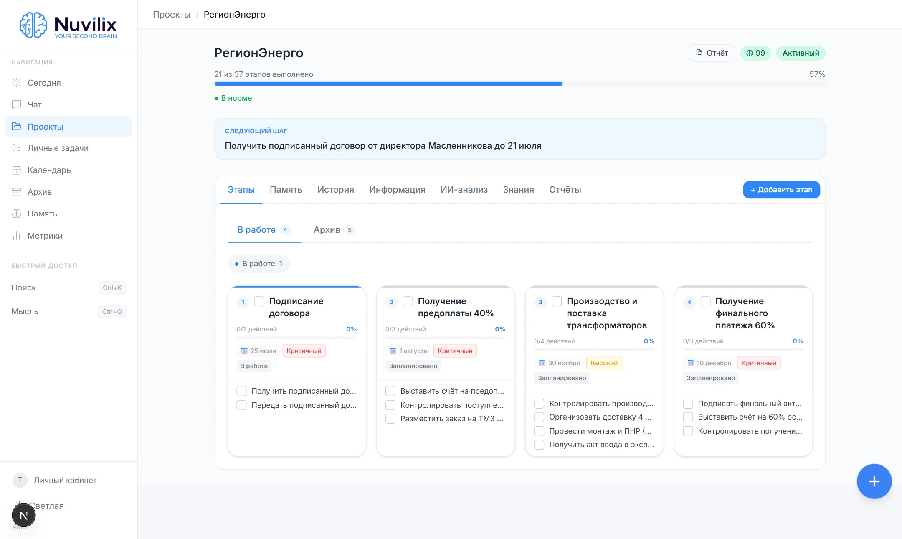Open Today via the sun icon

pyautogui.click(x=16, y=83)
